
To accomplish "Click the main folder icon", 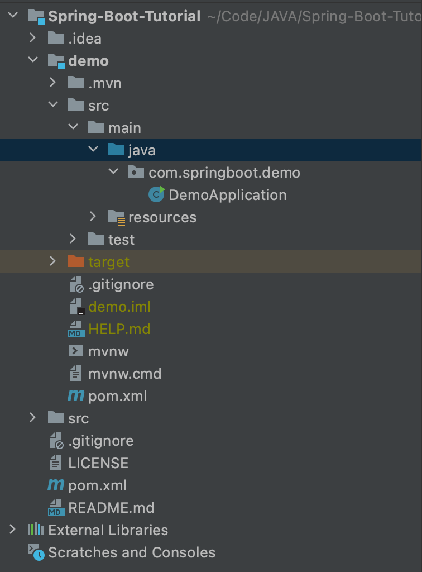I will tap(96, 127).
